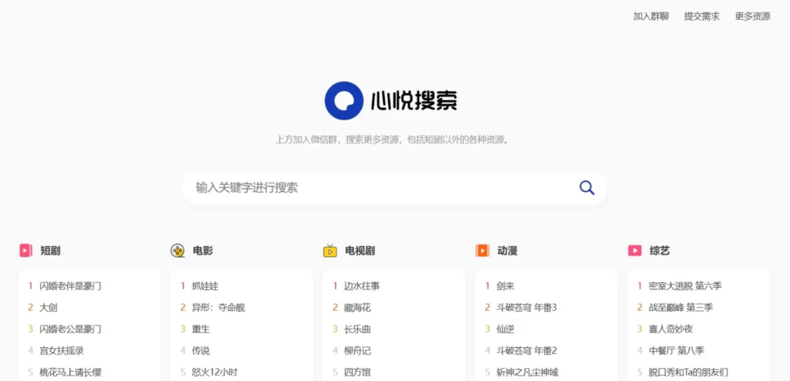The width and height of the screenshot is (790, 381).
Task: Open 柳舟记 TV series entry
Action: (357, 351)
